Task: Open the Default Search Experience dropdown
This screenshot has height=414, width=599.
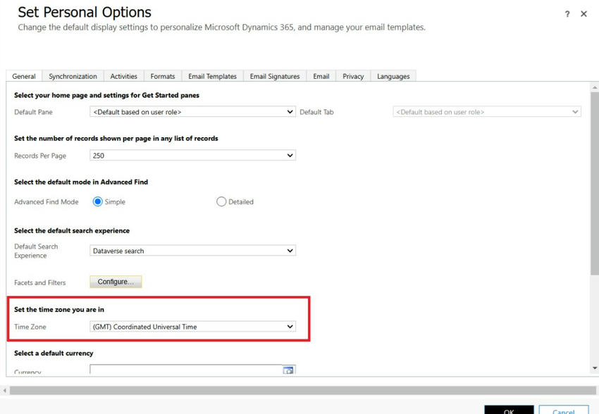Action: click(191, 250)
